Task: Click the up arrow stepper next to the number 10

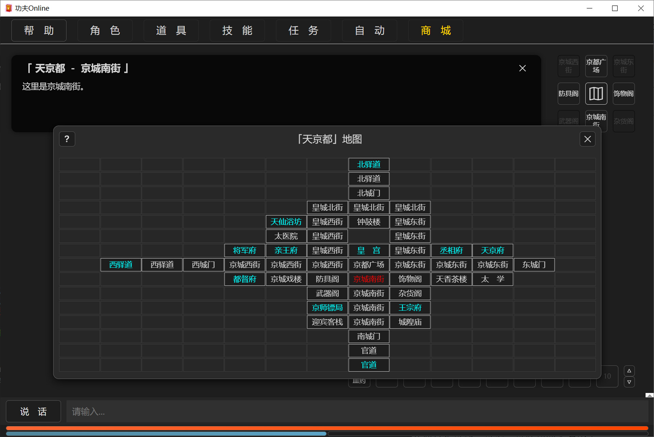Action: pyautogui.click(x=629, y=371)
